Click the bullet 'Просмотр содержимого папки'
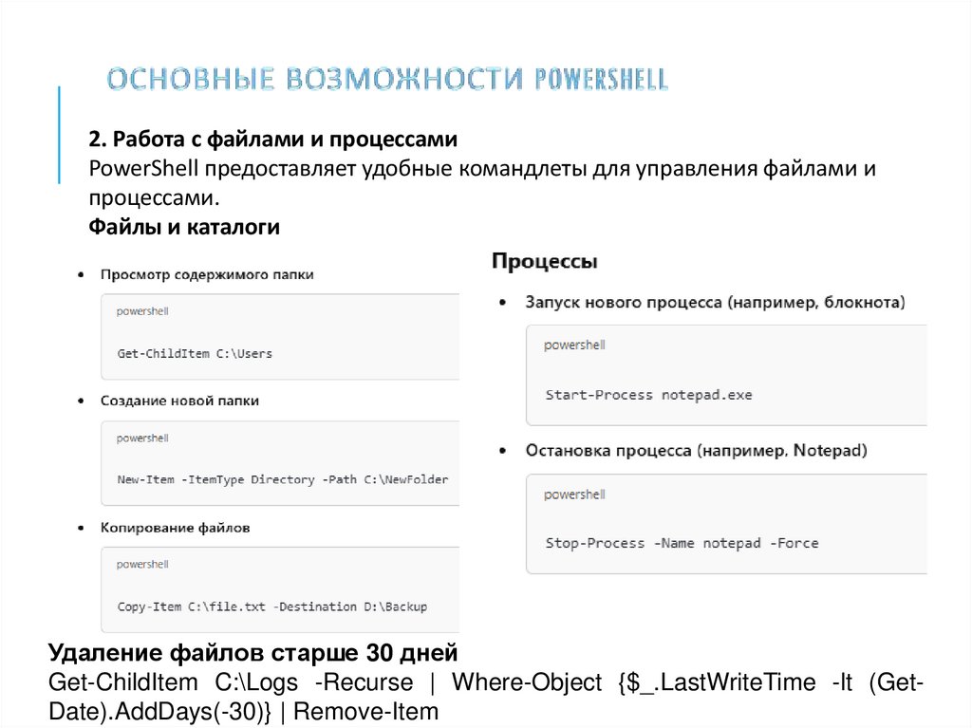972x728 pixels. [x=207, y=274]
